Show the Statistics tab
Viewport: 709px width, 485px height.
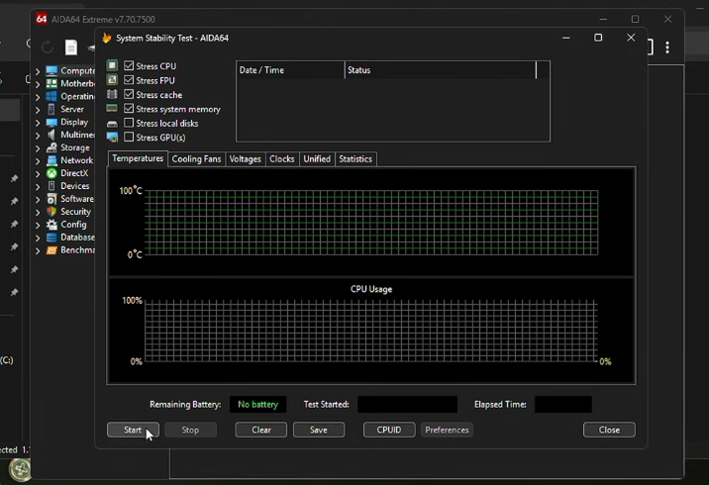(x=355, y=159)
